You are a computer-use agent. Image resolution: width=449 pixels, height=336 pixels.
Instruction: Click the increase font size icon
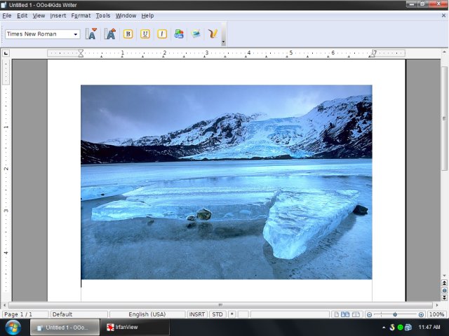pos(110,34)
